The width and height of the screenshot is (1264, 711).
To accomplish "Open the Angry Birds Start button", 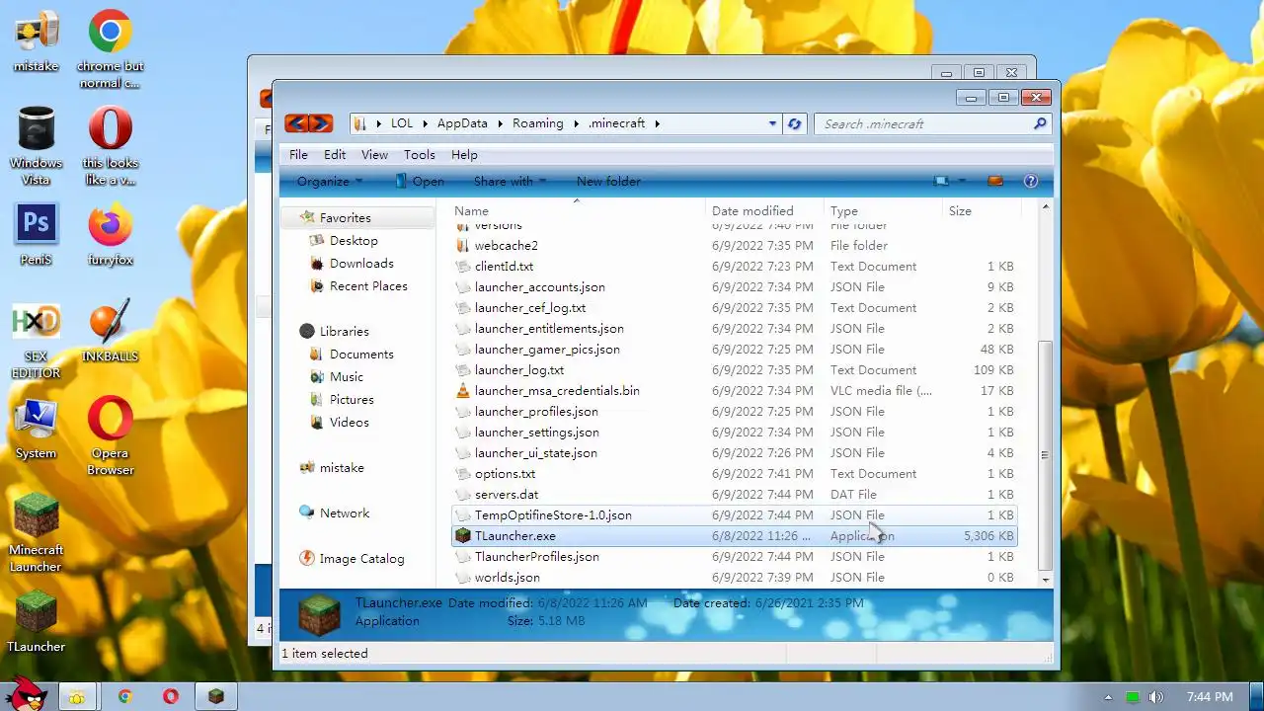I will (x=27, y=693).
